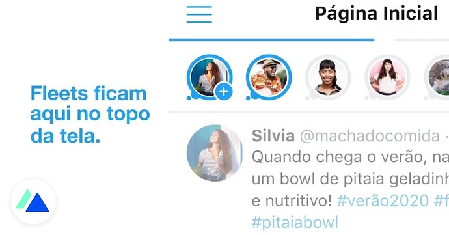Open Silvia's profile picture in the tweet
The width and height of the screenshot is (449, 235).
tap(215, 153)
